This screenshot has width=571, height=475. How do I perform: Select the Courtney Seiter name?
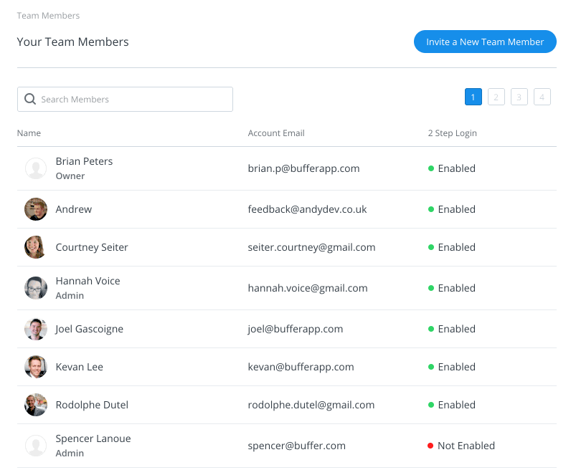pos(92,247)
